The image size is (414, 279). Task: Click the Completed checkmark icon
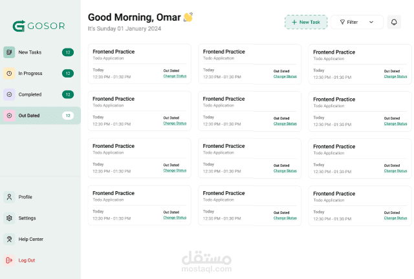tap(9, 94)
